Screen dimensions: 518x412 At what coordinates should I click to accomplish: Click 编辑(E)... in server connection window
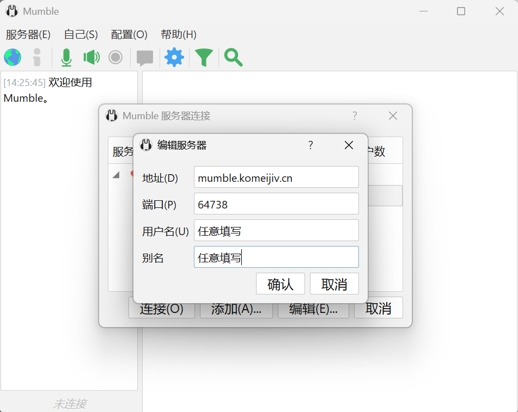[314, 310]
